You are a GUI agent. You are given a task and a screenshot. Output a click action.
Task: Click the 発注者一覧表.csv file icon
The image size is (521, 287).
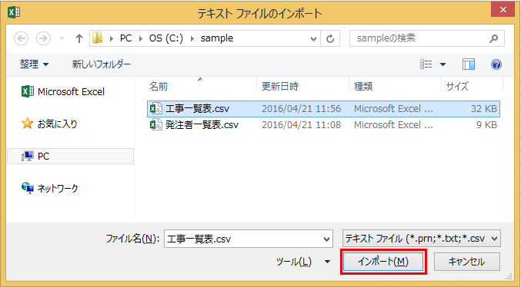[155, 125]
